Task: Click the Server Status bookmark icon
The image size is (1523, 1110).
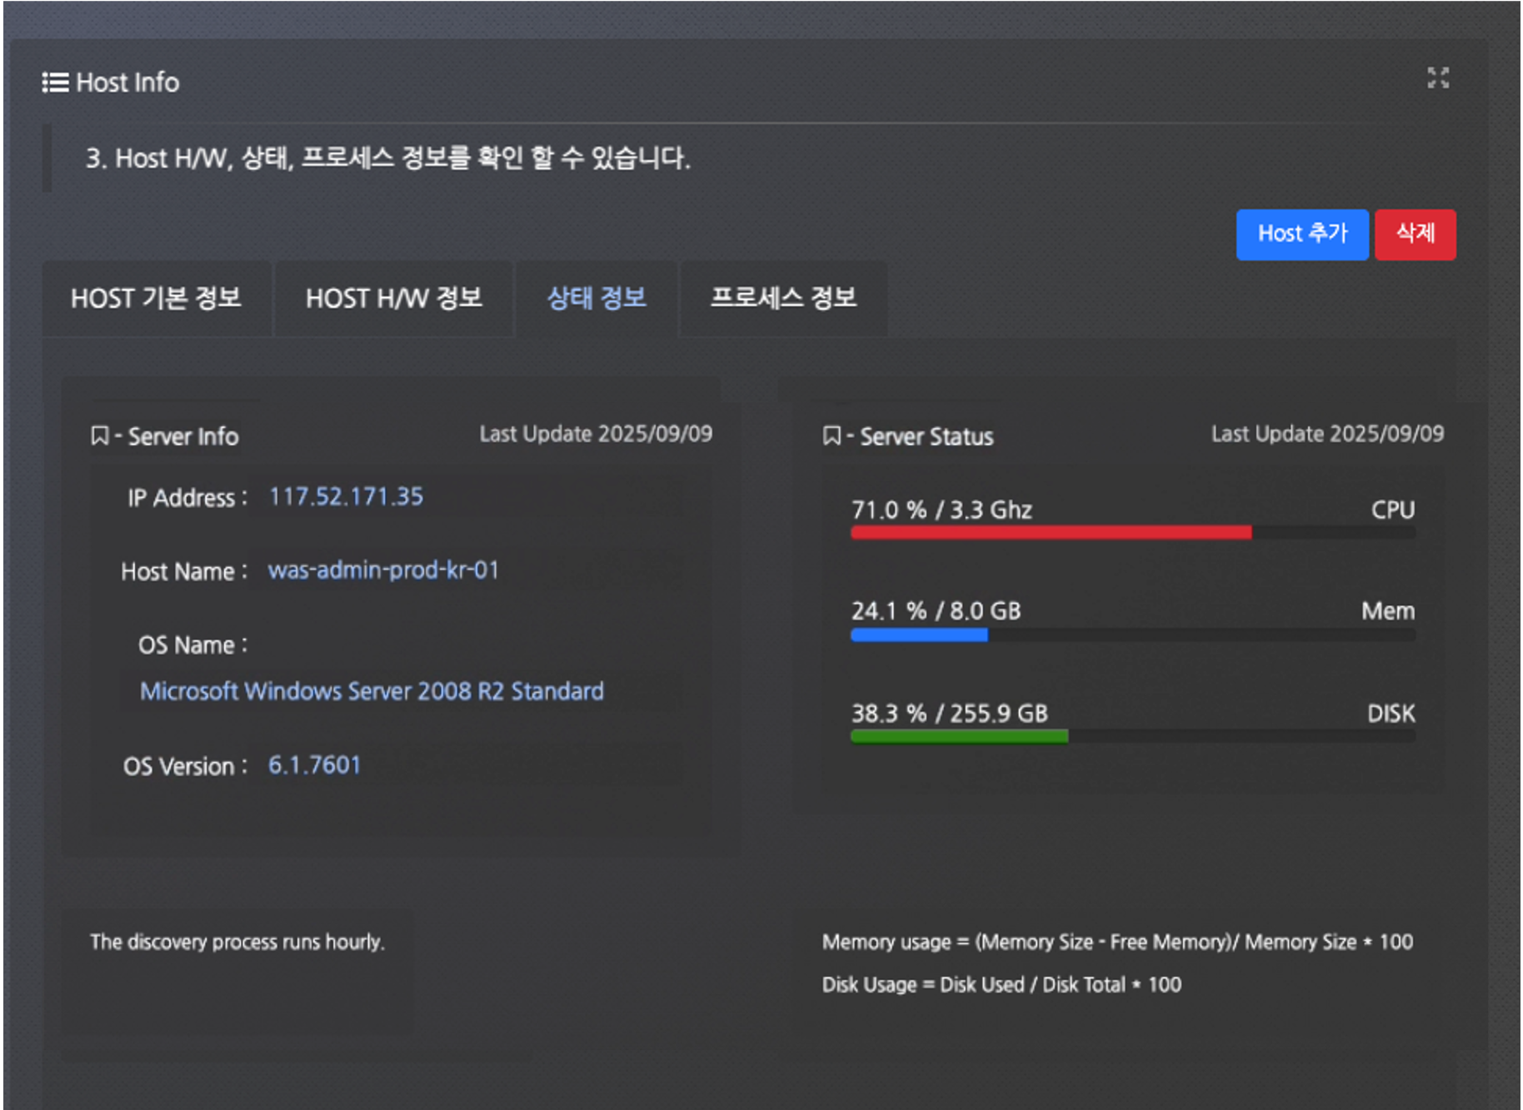Action: (x=831, y=436)
